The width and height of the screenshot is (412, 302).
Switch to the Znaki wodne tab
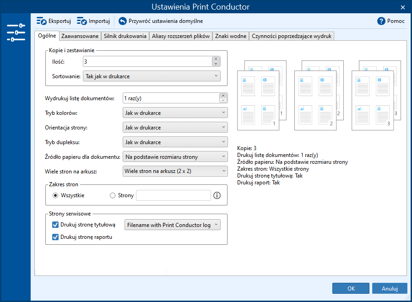tap(231, 36)
